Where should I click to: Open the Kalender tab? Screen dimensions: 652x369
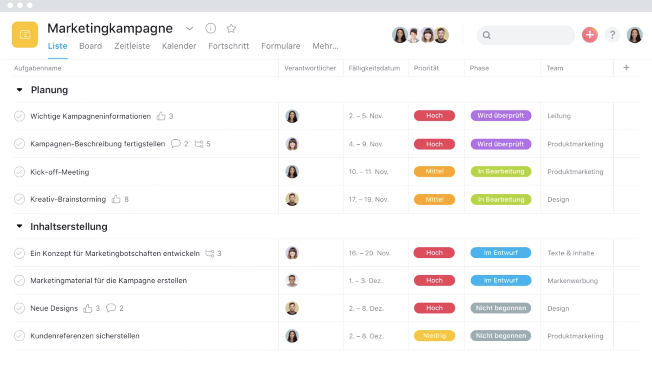point(179,46)
